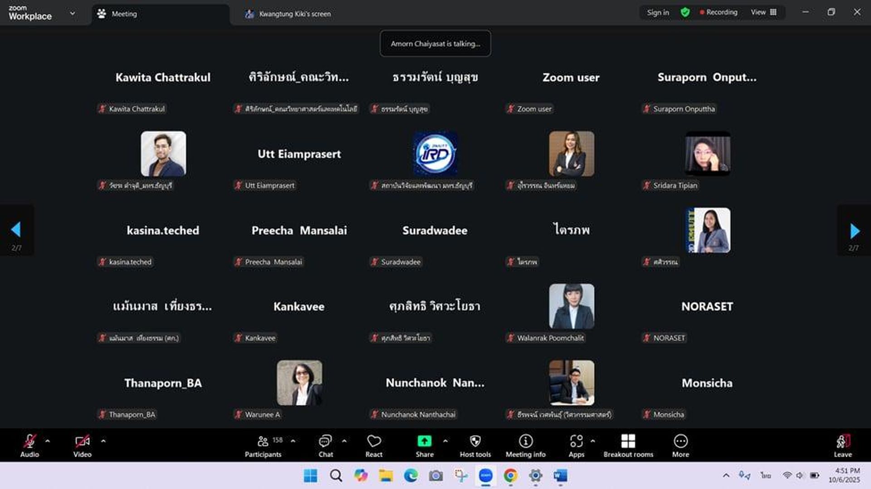Click the green Share screen icon
This screenshot has height=489, width=871.
coord(424,441)
